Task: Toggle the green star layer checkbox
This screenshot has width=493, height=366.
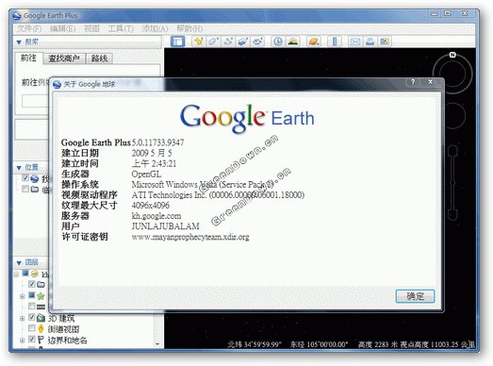Action: 31,295
